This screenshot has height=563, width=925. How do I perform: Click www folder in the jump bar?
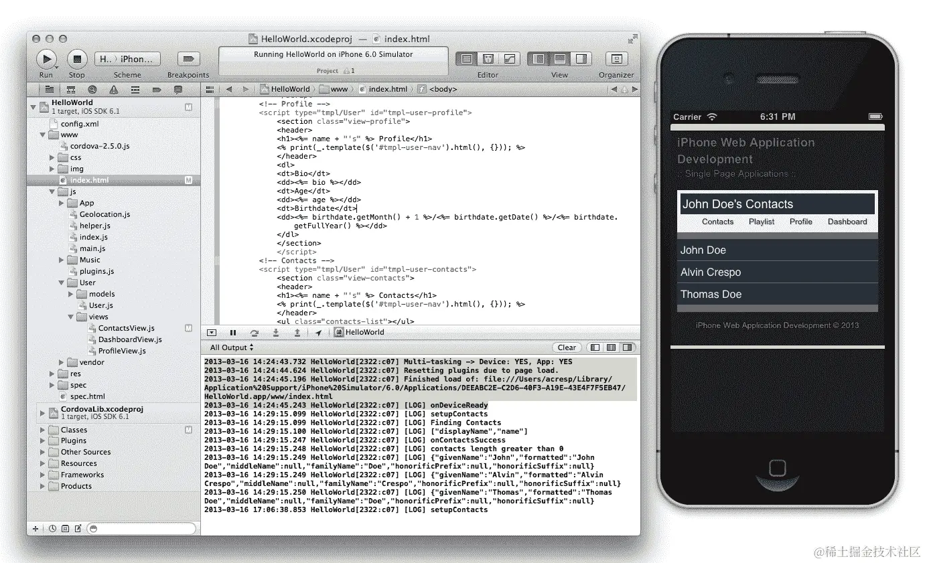click(334, 89)
